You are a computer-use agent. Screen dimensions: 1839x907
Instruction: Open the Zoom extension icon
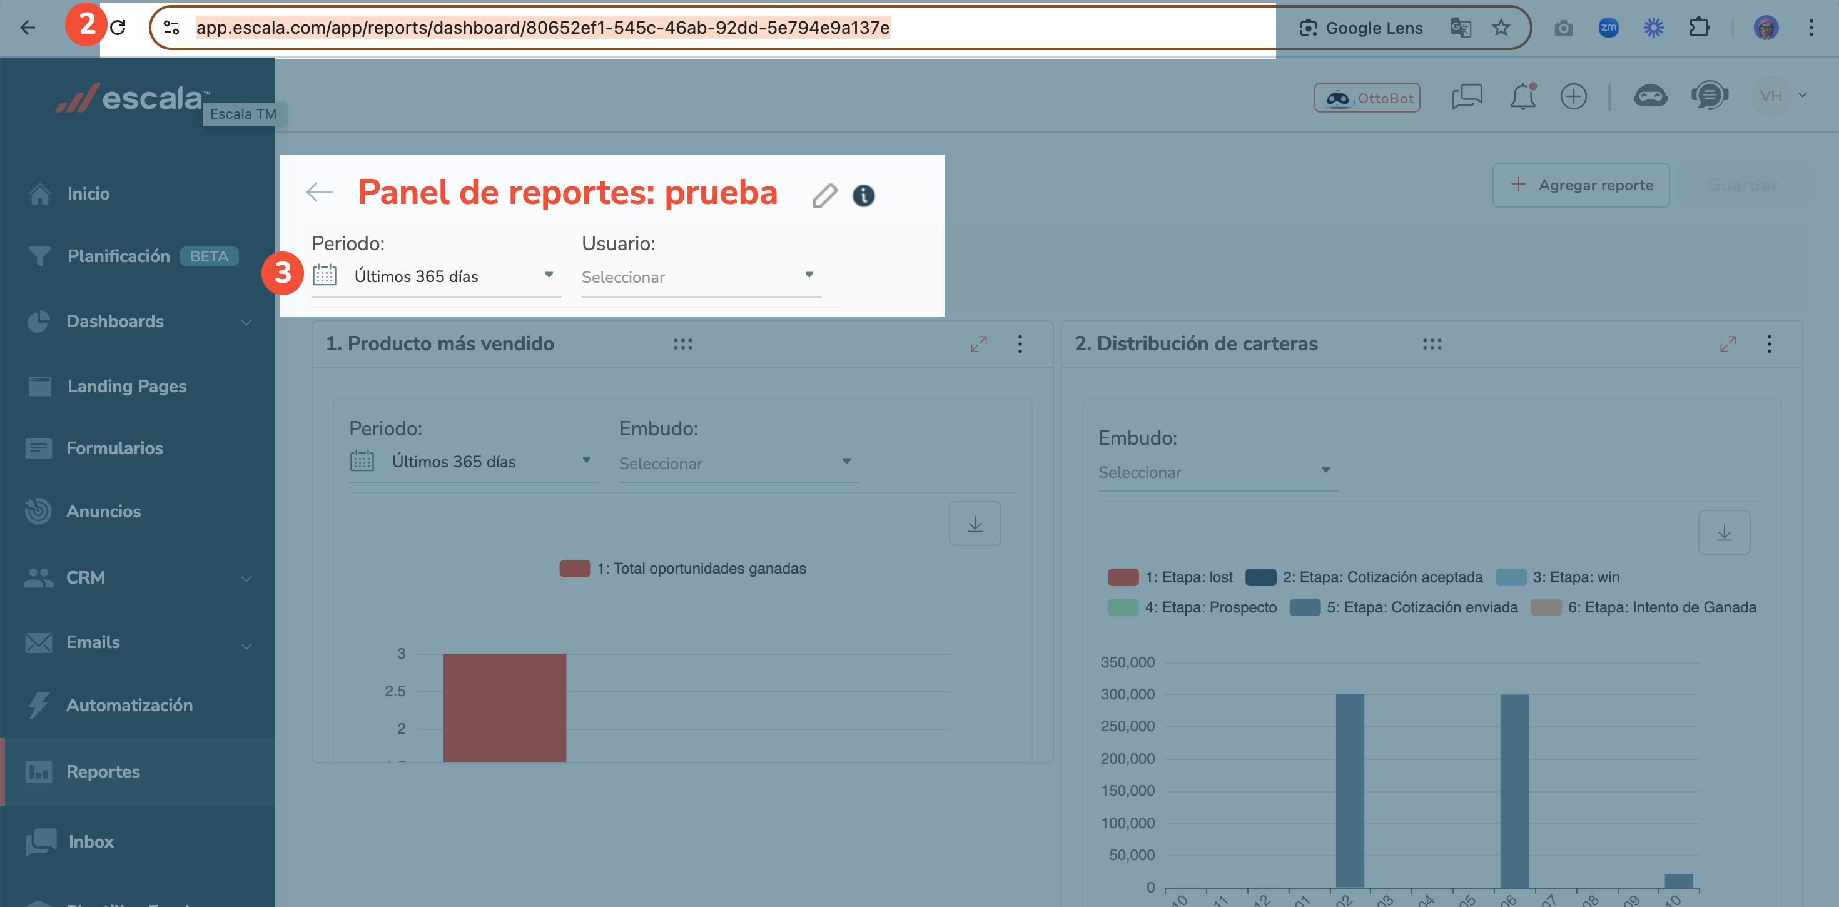click(x=1608, y=28)
